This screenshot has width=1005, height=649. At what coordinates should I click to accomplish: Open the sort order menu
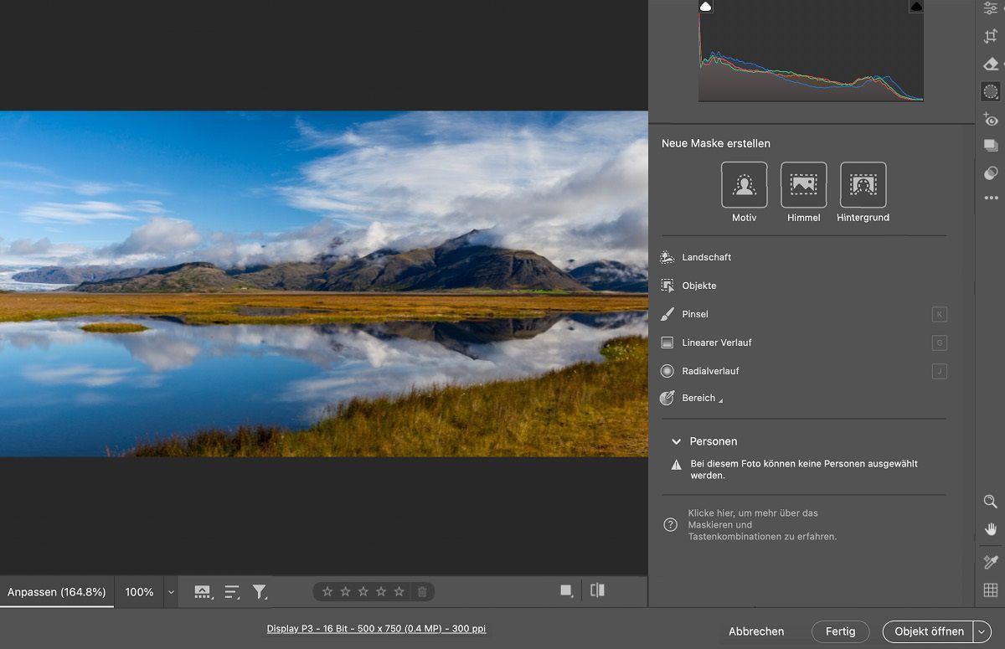coord(232,592)
